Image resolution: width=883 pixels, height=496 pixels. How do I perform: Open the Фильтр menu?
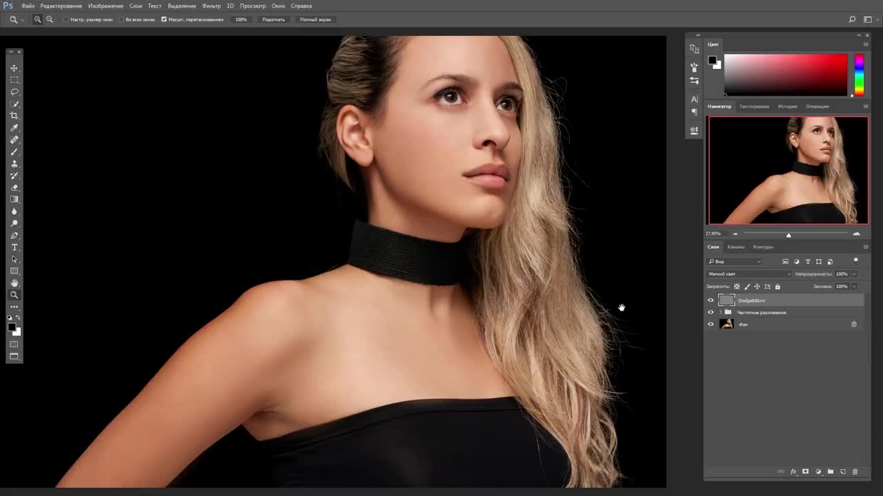click(211, 6)
